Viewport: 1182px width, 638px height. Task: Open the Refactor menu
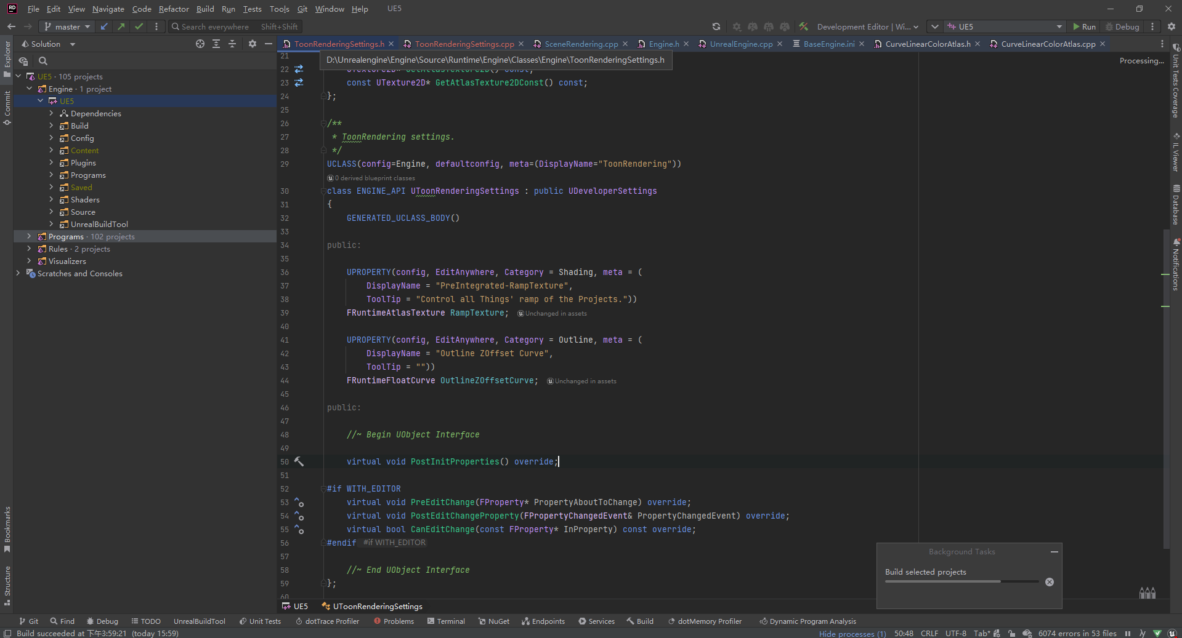tap(173, 9)
